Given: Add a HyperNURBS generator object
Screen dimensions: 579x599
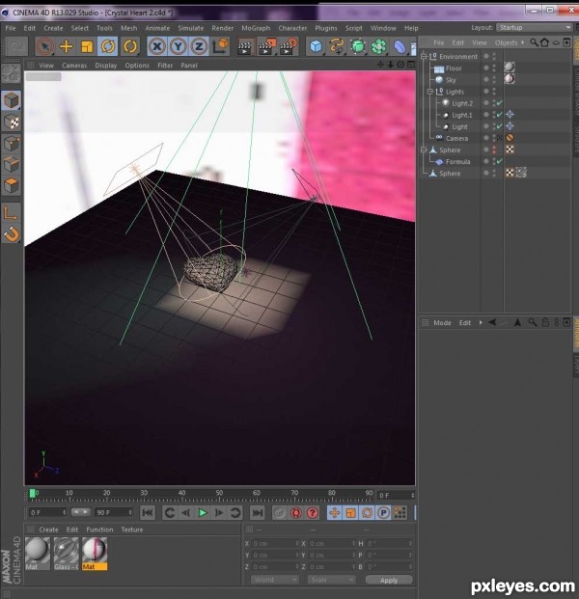Looking at the screenshot, I should pyautogui.click(x=358, y=46).
